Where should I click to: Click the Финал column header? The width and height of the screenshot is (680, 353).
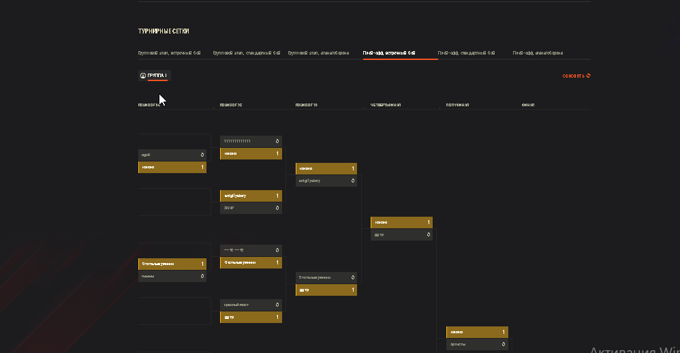(x=527, y=105)
